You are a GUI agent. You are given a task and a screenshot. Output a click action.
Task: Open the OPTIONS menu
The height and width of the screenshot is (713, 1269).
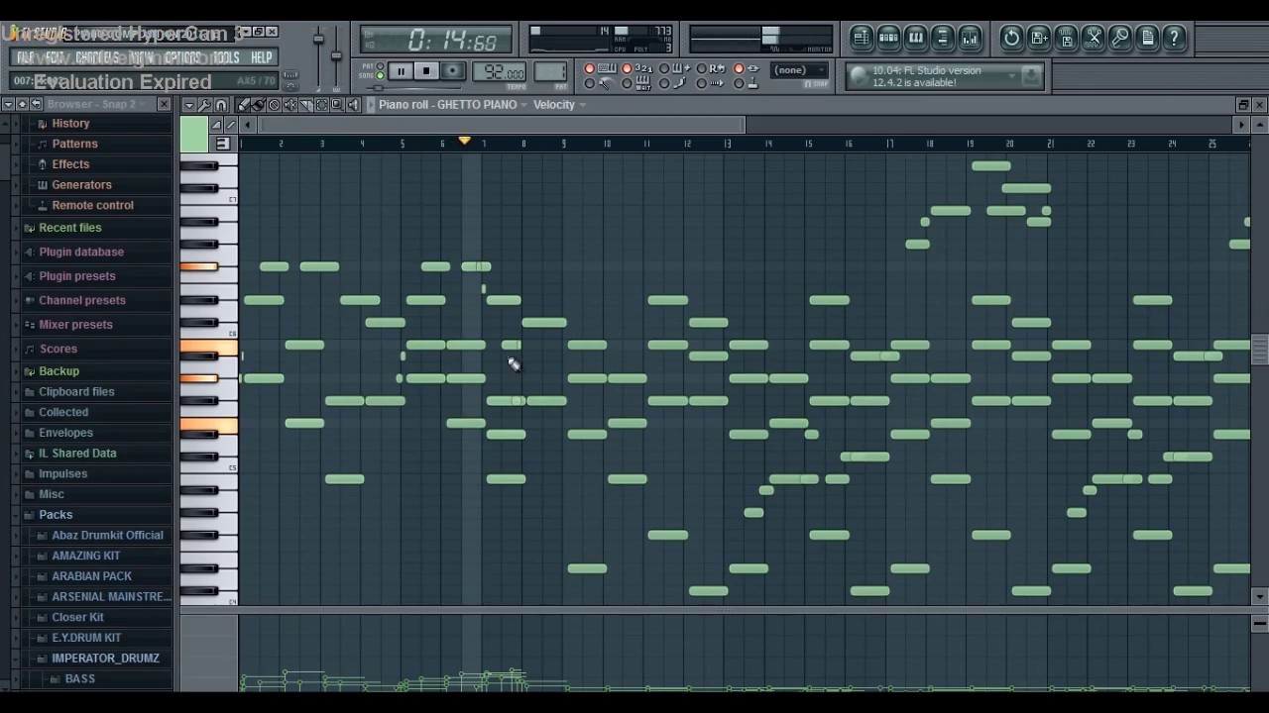point(182,57)
